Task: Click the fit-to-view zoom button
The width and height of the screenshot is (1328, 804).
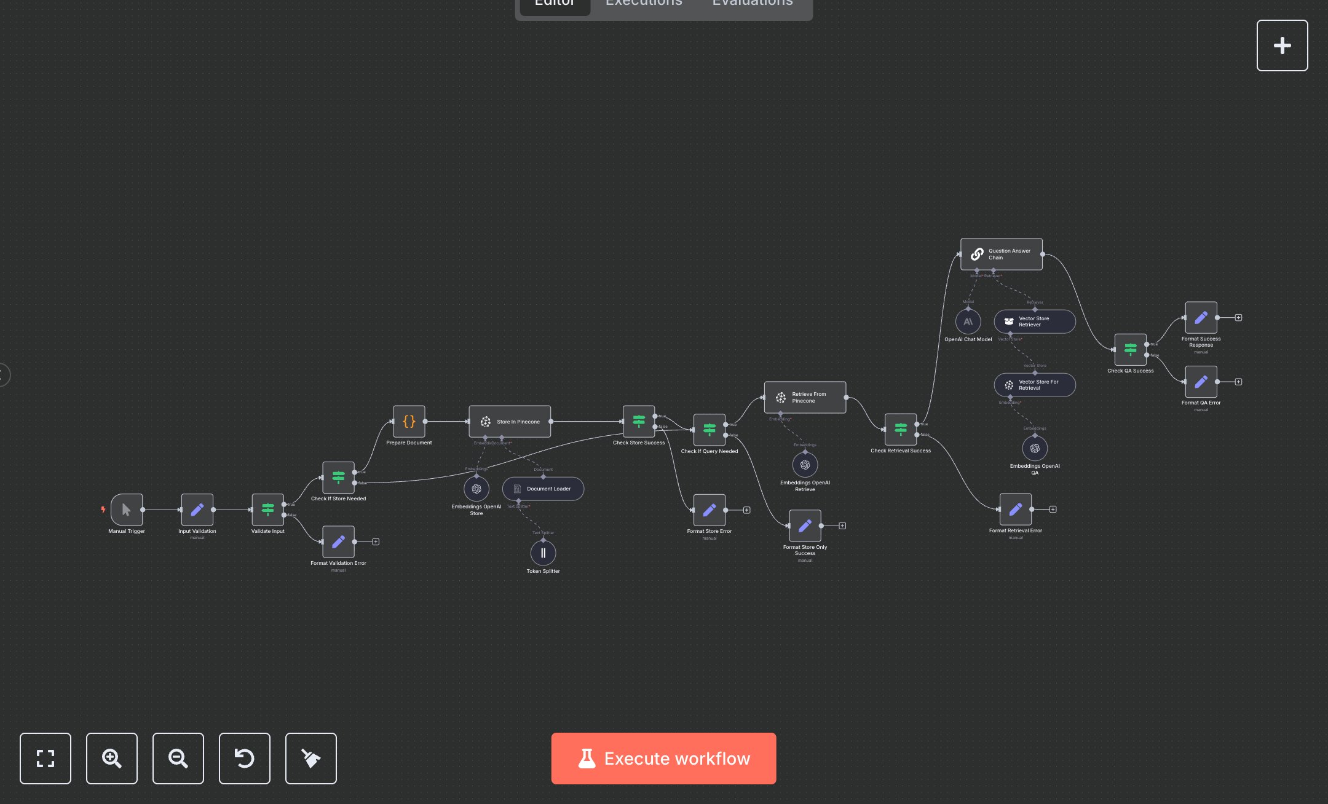Action: 45,758
